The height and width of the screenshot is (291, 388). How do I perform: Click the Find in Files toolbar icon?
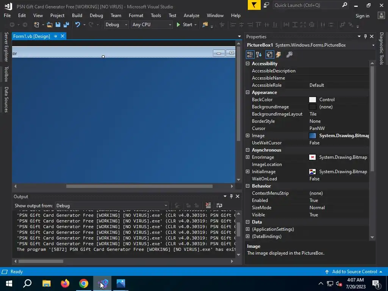click(x=205, y=25)
